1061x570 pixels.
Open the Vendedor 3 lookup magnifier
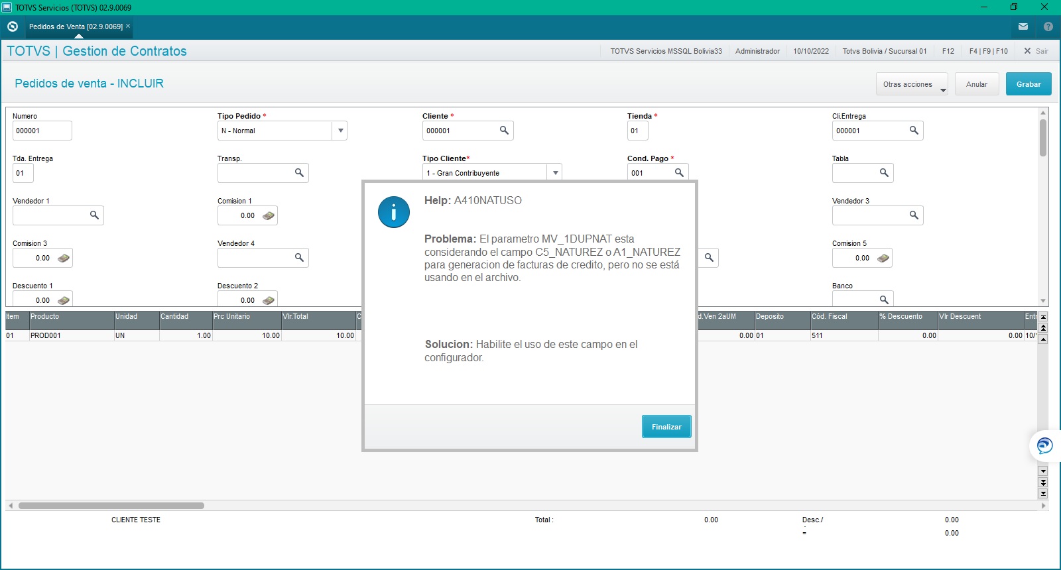coord(914,215)
